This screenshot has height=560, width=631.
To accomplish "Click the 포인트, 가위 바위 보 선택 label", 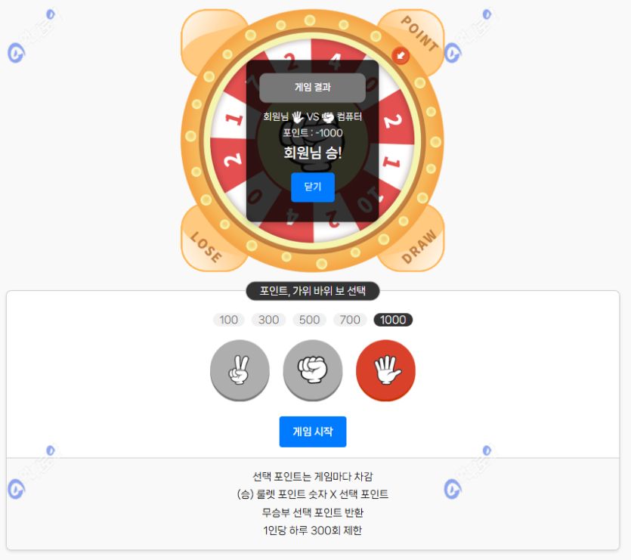I will pyautogui.click(x=313, y=291).
